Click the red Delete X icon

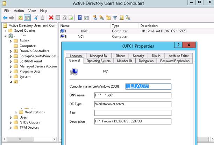(51, 18)
